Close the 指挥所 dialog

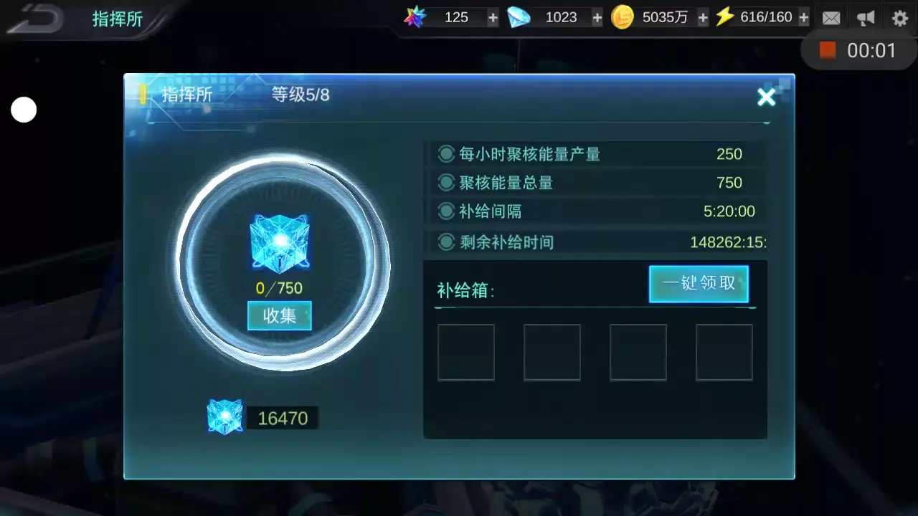tap(767, 97)
